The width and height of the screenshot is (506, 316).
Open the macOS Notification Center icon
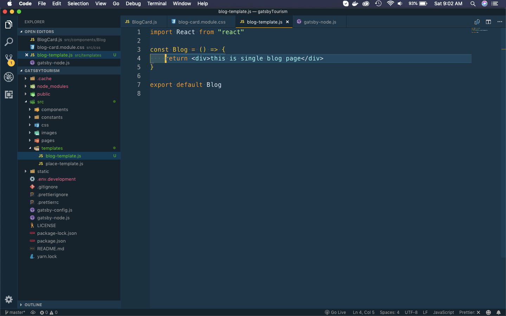[x=495, y=4]
